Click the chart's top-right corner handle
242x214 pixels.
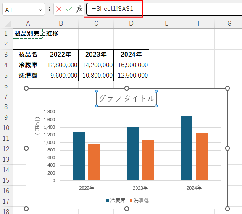click(x=227, y=89)
